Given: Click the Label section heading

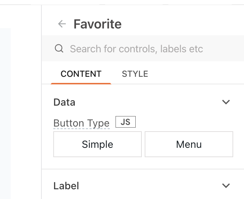Looking at the screenshot, I should click(x=66, y=186).
